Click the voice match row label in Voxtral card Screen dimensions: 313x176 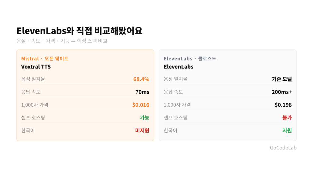click(x=33, y=79)
